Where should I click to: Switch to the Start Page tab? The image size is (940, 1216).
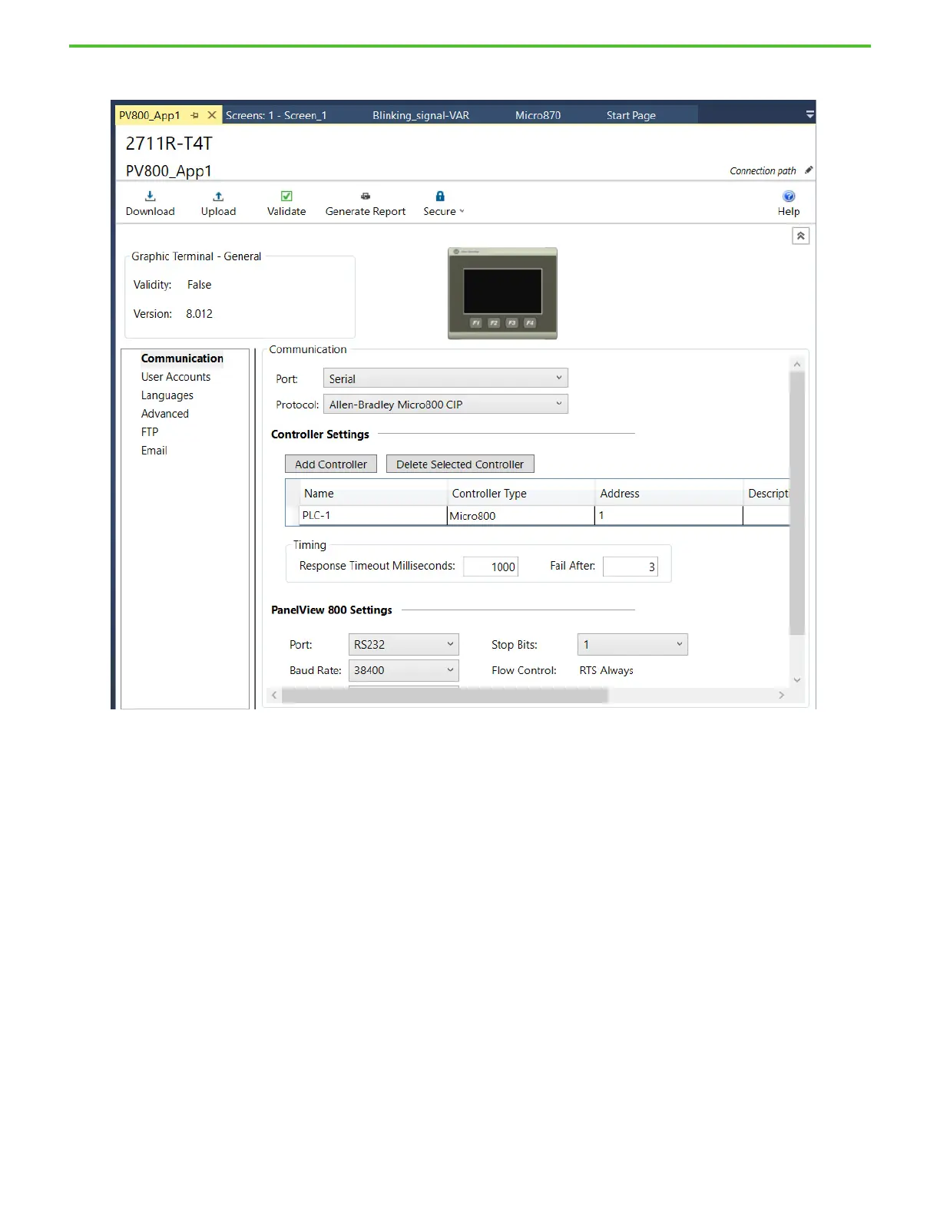click(631, 115)
